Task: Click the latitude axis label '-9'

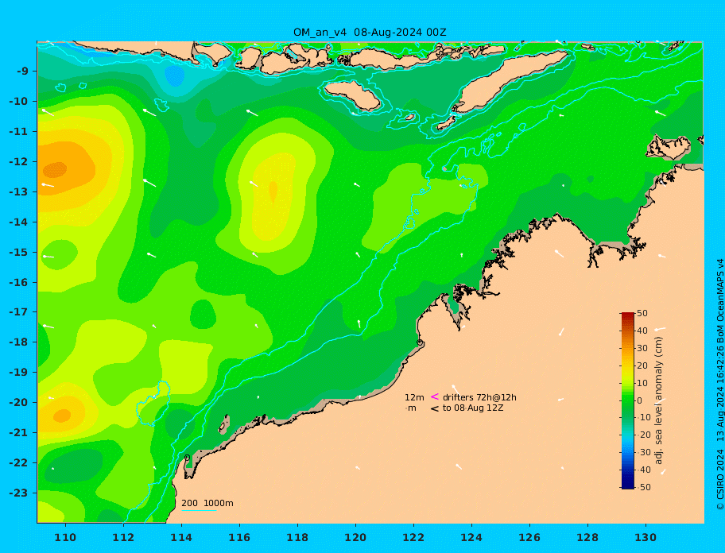Action: click(22, 72)
